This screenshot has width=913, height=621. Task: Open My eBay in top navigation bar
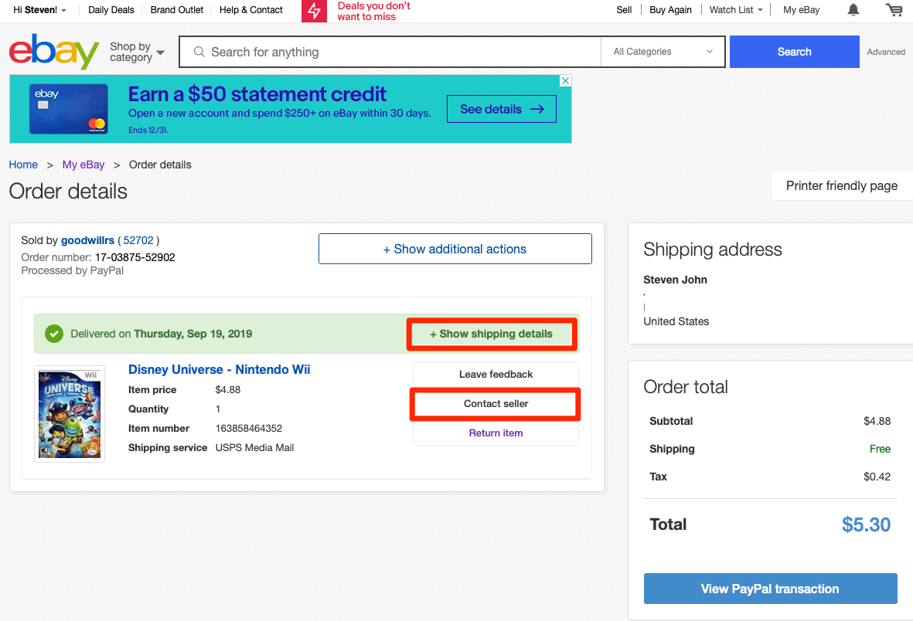tap(801, 10)
